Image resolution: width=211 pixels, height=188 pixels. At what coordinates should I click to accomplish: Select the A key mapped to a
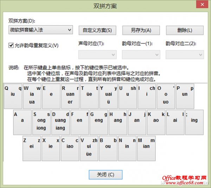[23, 122]
